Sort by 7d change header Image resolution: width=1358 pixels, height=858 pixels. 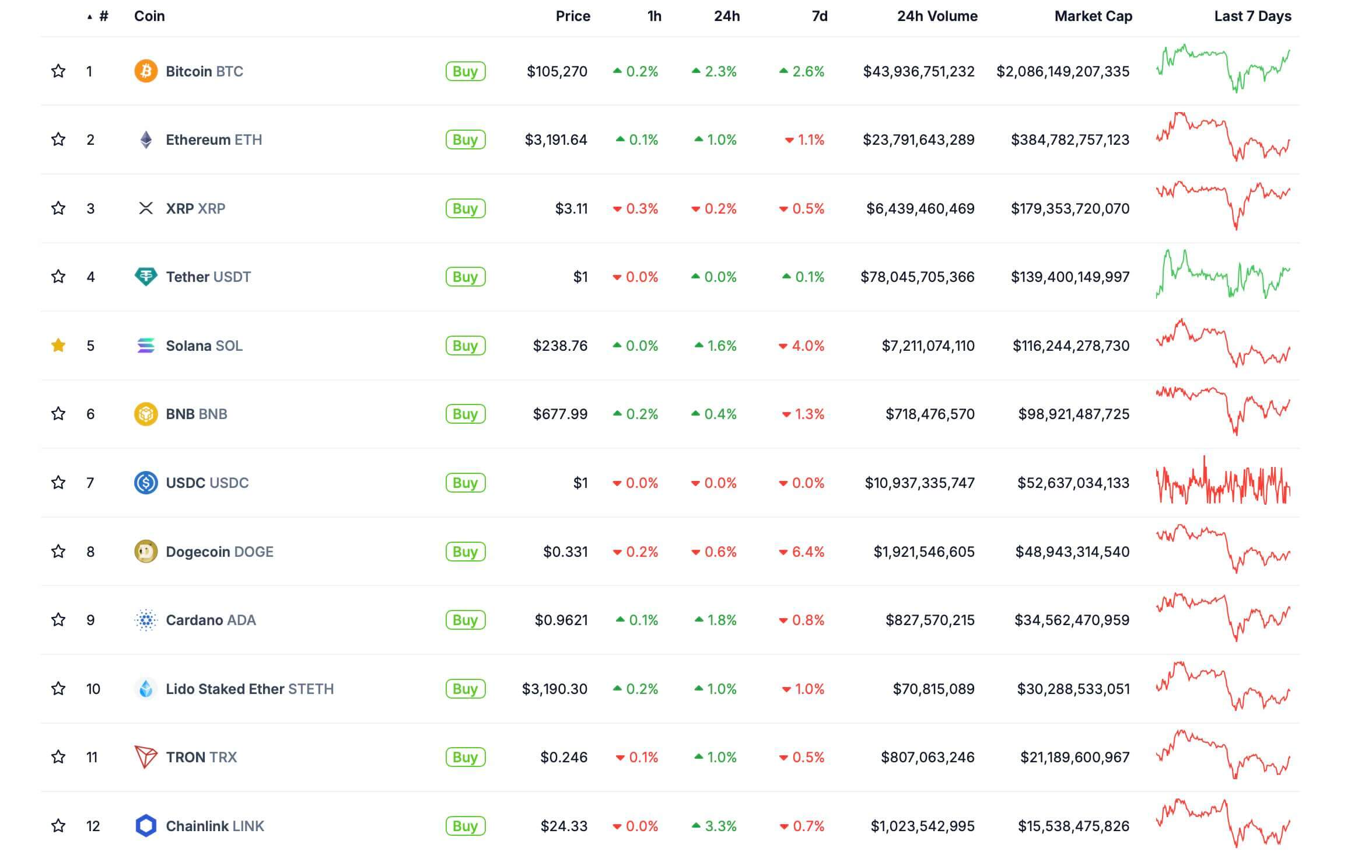coord(820,16)
